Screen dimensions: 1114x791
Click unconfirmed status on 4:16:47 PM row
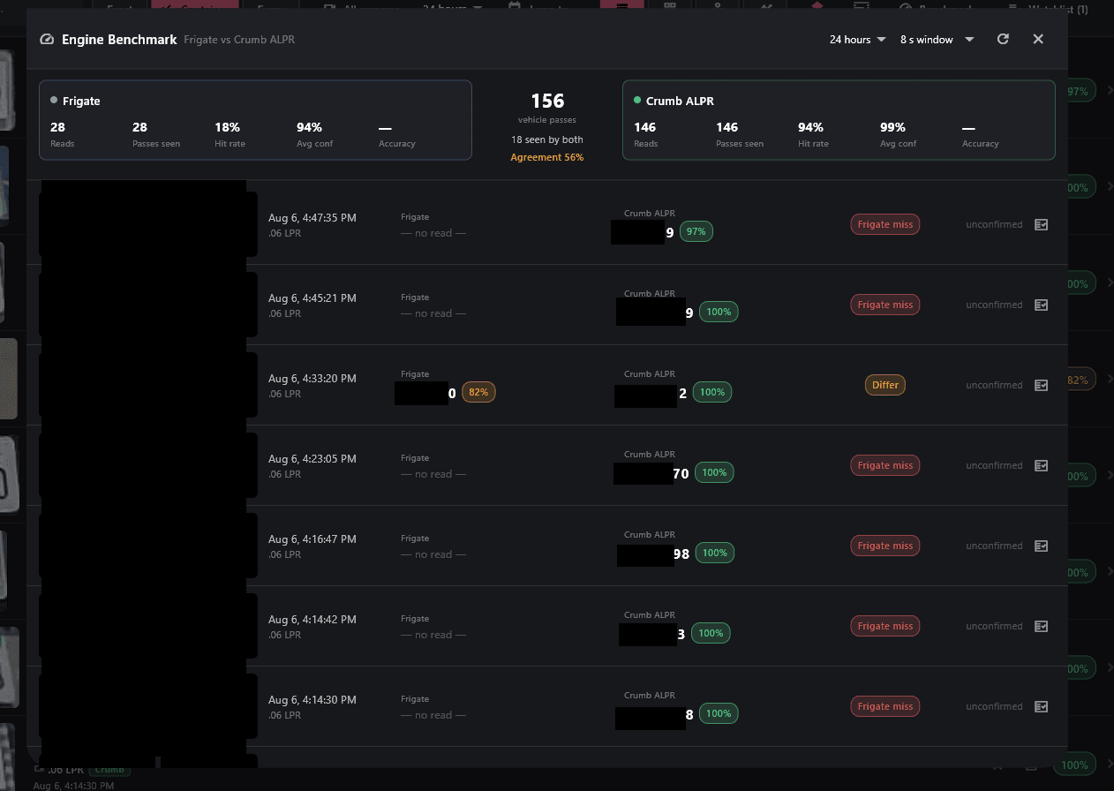pos(994,546)
